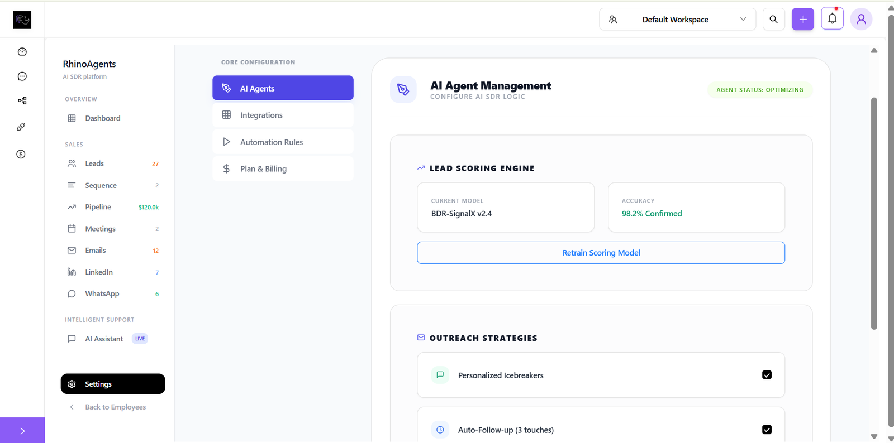Click the Default Workspace chevron arrow

pyautogui.click(x=743, y=20)
